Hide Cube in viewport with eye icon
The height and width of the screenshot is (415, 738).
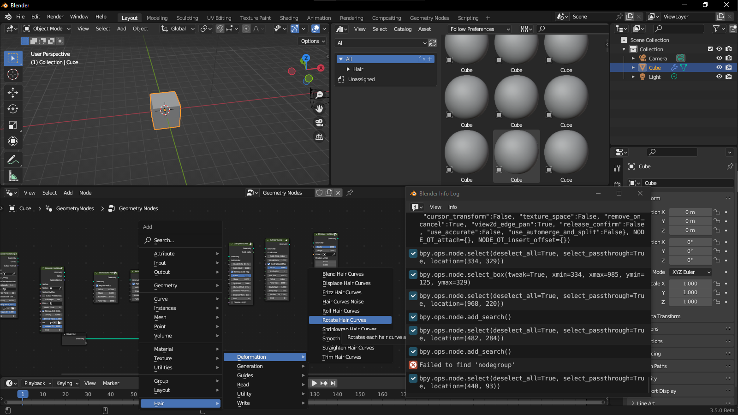(719, 68)
